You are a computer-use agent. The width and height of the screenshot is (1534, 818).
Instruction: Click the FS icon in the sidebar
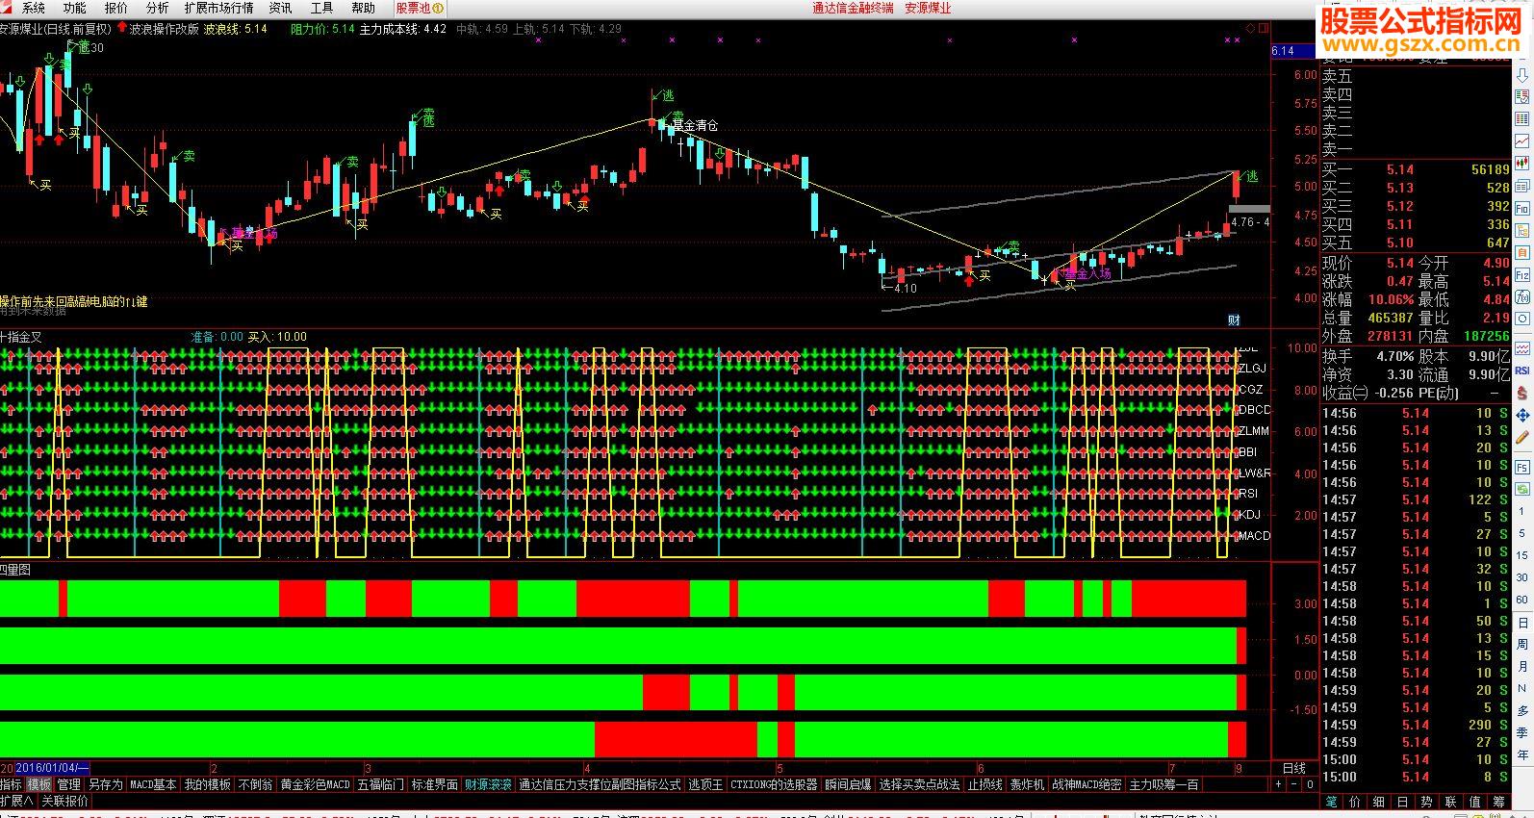pyautogui.click(x=1522, y=468)
